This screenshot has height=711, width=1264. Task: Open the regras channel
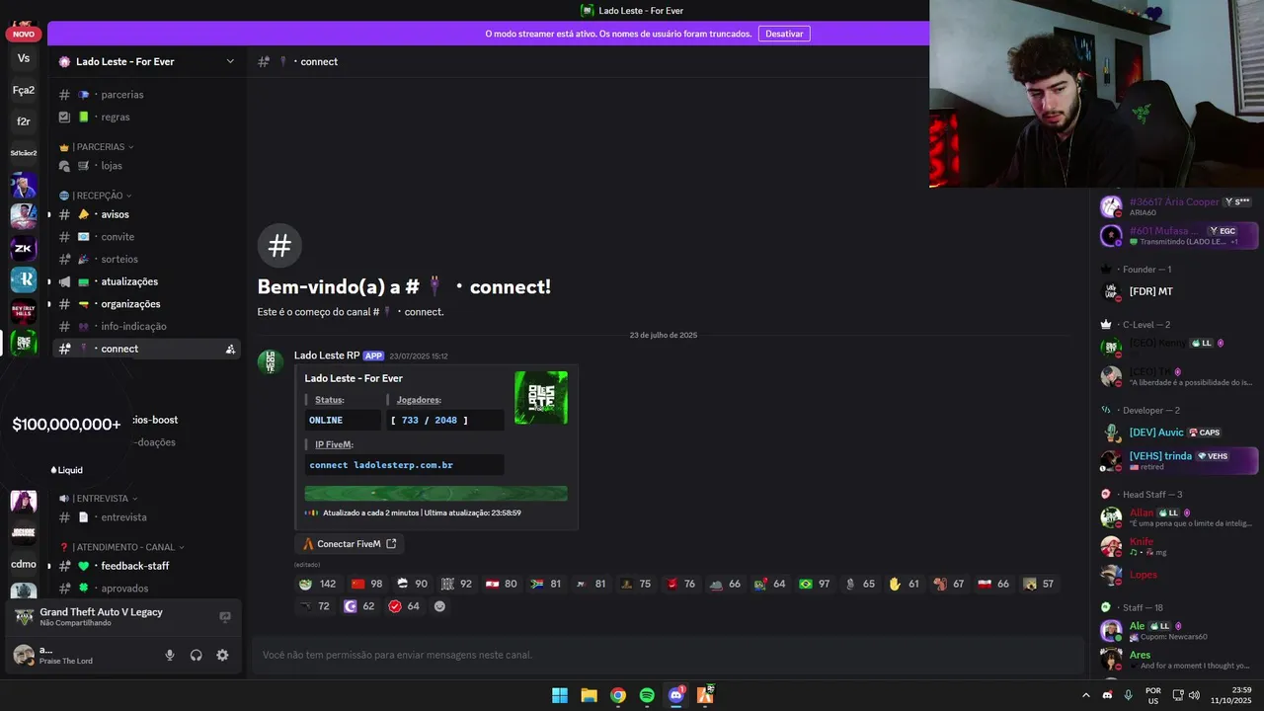coord(147,117)
